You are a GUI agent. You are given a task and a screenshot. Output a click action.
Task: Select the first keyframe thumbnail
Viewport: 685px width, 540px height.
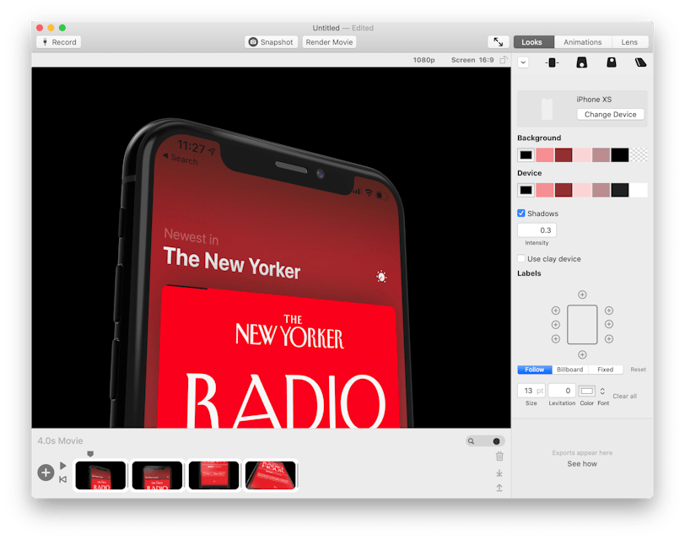[100, 475]
